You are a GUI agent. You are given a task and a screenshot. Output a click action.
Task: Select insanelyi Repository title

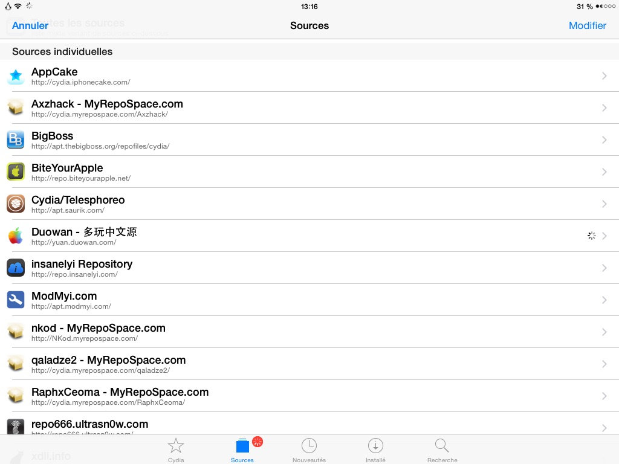(82, 263)
